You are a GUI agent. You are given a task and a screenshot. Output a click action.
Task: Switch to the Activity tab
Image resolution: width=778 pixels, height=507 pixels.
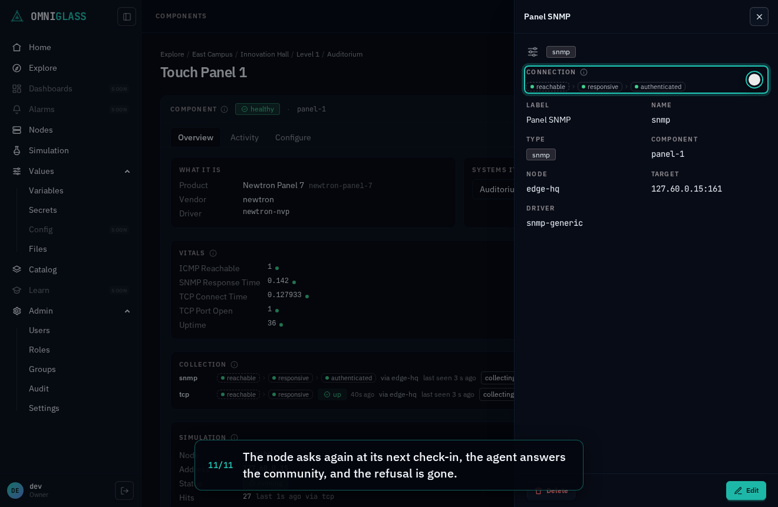(x=245, y=137)
